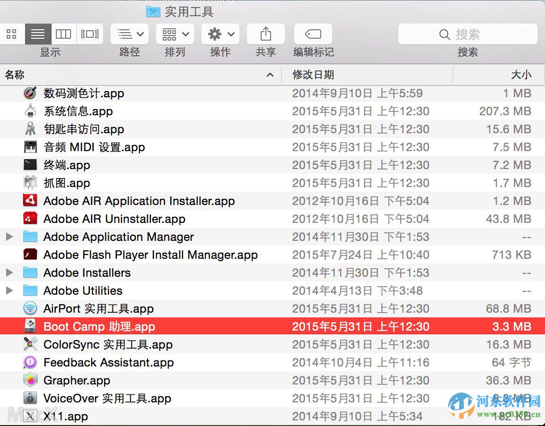
Task: Open the 操作 gear action menu
Action: pyautogui.click(x=220, y=34)
